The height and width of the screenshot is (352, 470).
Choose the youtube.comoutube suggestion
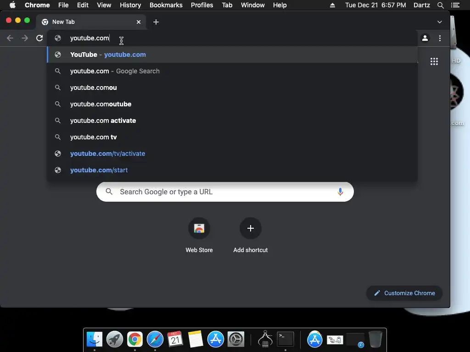coord(232,104)
